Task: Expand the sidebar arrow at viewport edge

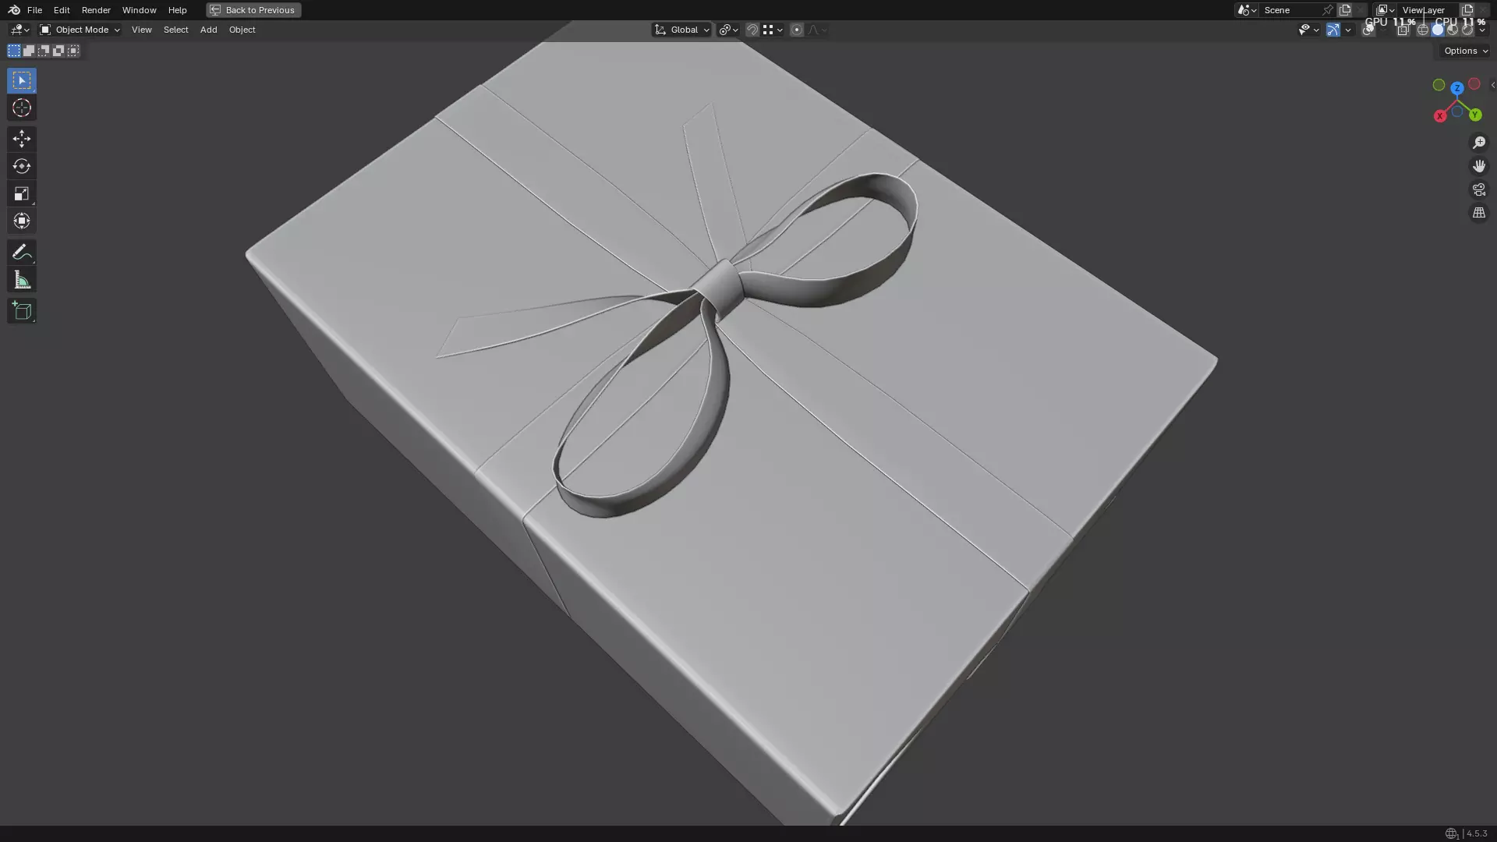Action: [x=1492, y=85]
